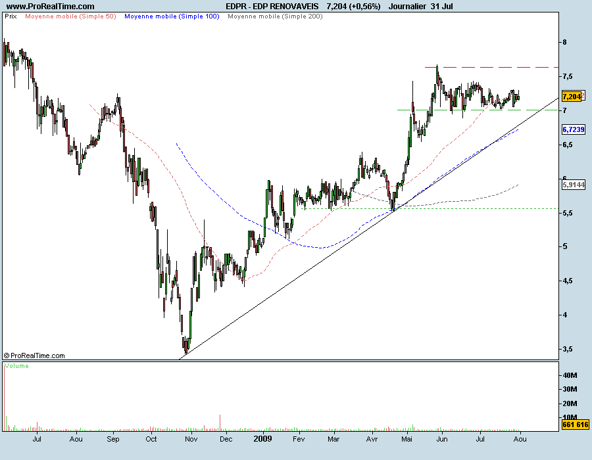Click the Mar label on time axis
The height and width of the screenshot is (460, 592).
333,439
